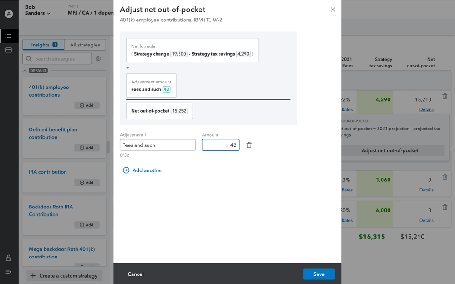Screen dimensions: 455x284
Task: Open strategy search settings gear
Action: pos(98,59)
